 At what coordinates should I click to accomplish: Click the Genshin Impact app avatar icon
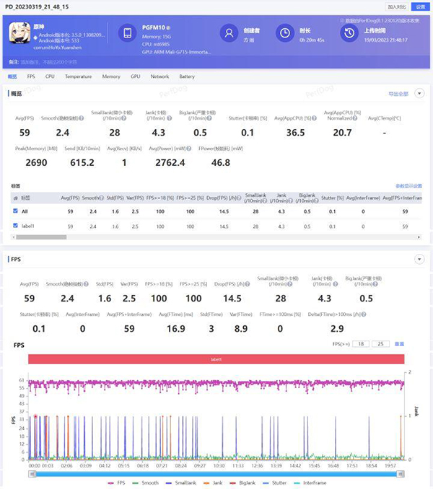coord(17,32)
